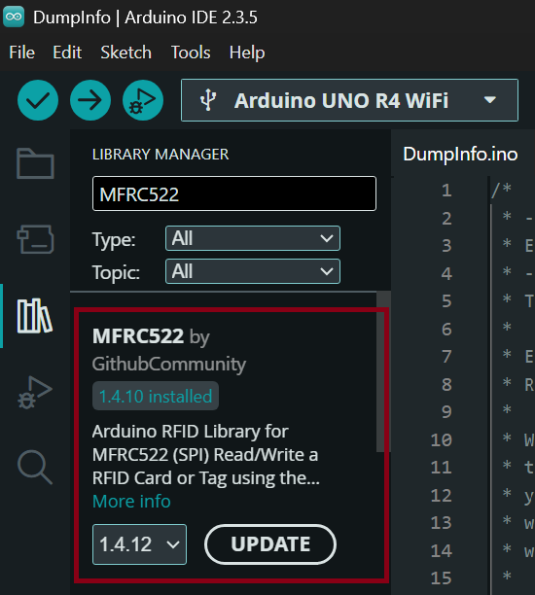
Task: Expand the Type filter dropdown
Action: coord(253,238)
